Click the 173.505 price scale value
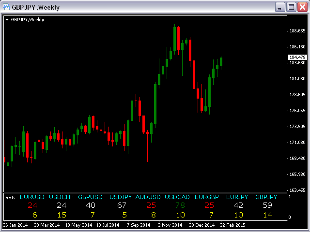Viewport: 310px width, 232px height. click(x=297, y=127)
